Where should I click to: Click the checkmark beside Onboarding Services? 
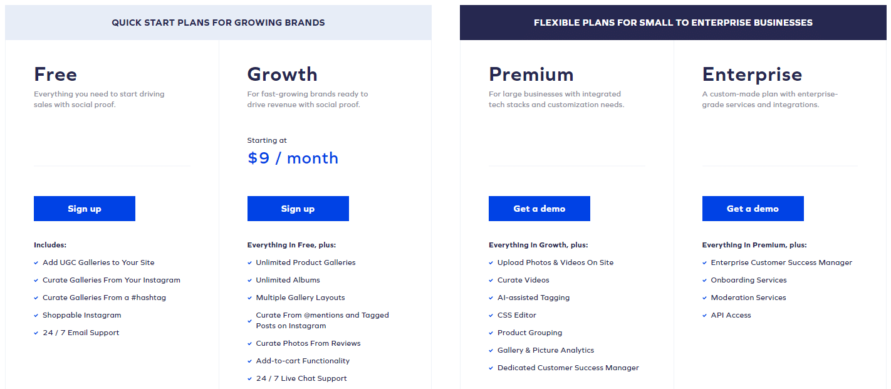705,281
